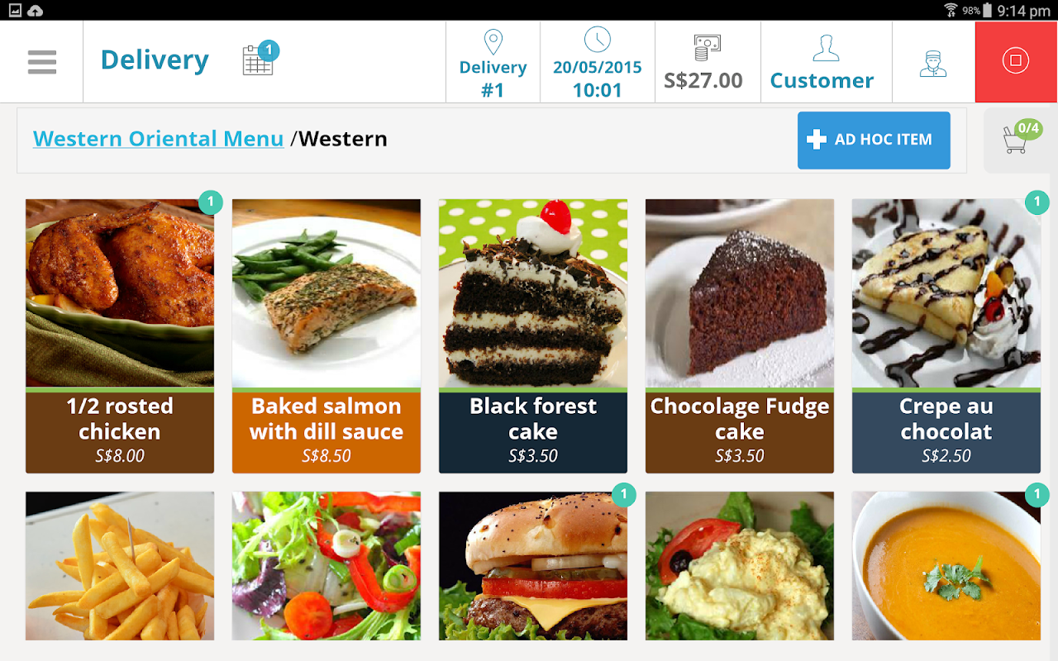Select the burger item photo

click(x=533, y=566)
